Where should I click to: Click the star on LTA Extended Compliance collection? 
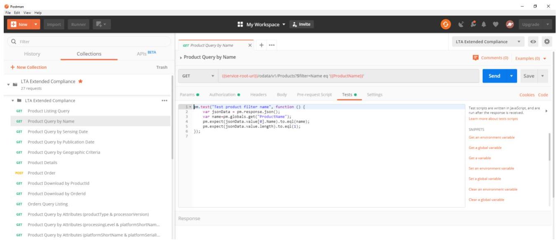coord(80,81)
